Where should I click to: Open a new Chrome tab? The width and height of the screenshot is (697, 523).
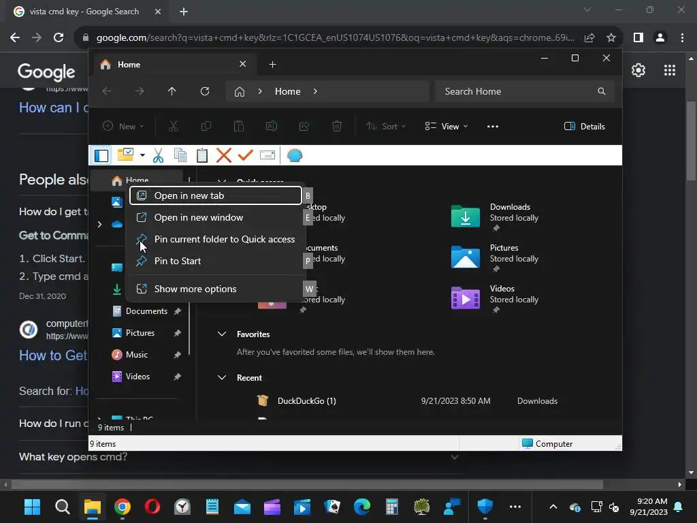coord(184,12)
